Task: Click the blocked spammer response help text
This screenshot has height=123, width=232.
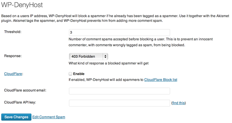Action: [x=108, y=63]
